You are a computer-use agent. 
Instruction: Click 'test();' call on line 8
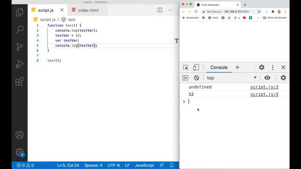tap(54, 61)
